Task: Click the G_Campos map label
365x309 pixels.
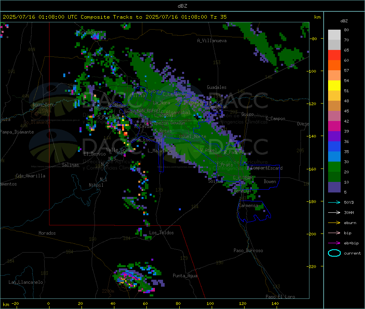Action: tap(275, 119)
